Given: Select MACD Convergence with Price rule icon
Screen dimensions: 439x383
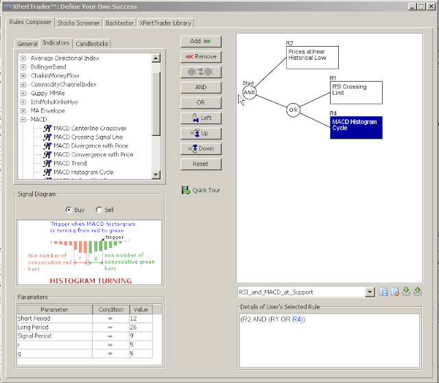Looking at the screenshot, I should (47, 154).
